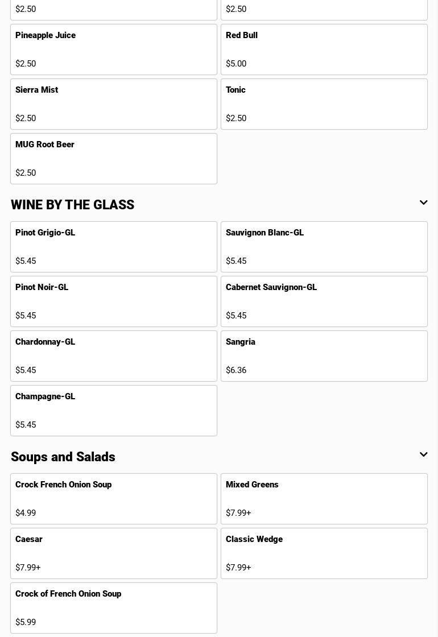The height and width of the screenshot is (637, 438).
Task: Open the Classic Wedge salad
Action: click(324, 553)
